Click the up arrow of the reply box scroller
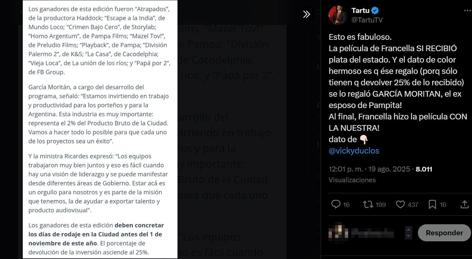Screen dimensions: 472x259 (x=408, y=230)
